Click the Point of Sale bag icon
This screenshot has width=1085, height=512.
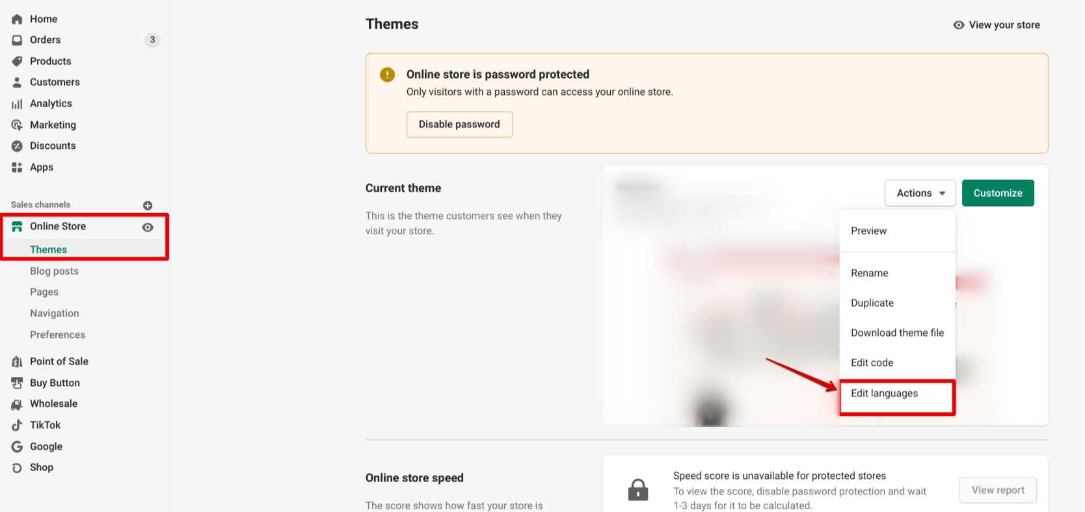pos(17,362)
